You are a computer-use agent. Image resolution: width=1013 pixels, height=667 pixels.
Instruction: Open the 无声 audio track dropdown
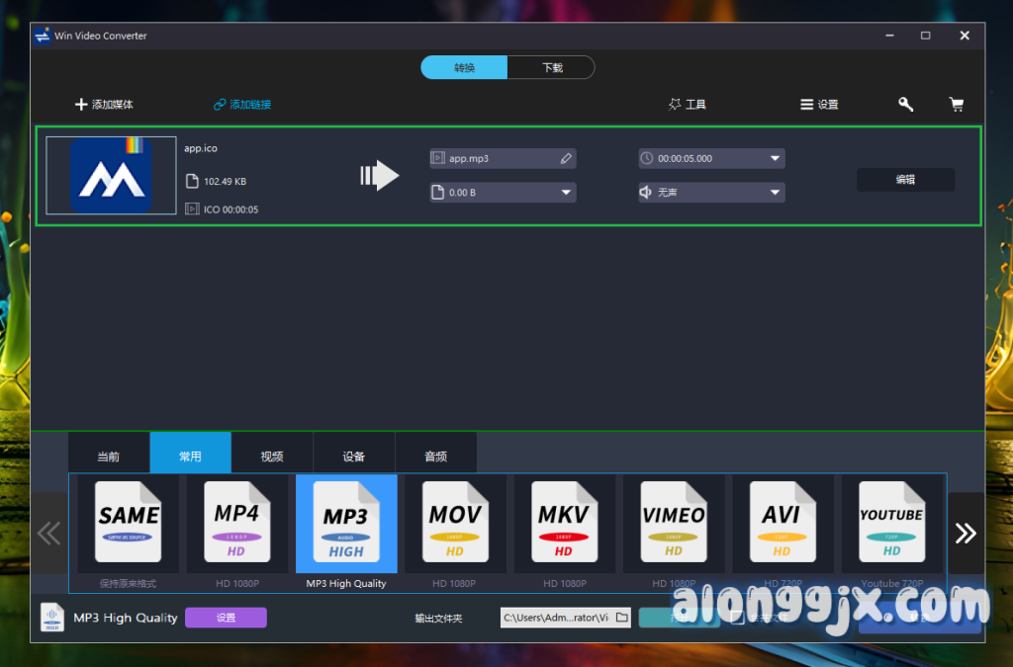pyautogui.click(x=775, y=193)
